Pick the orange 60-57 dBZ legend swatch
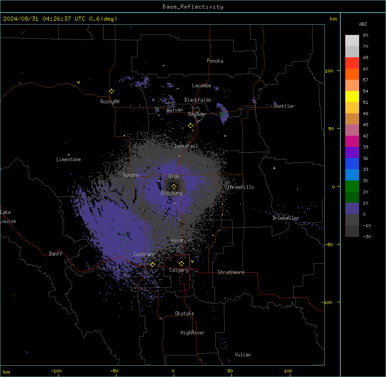This screenshot has height=377, width=386. 352,74
